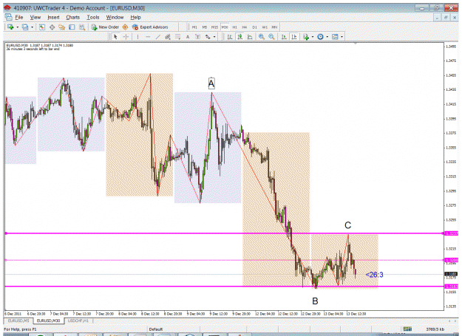The width and height of the screenshot is (462, 336).
Task: Toggle the Auto Scroll chart icon
Action: point(284,37)
